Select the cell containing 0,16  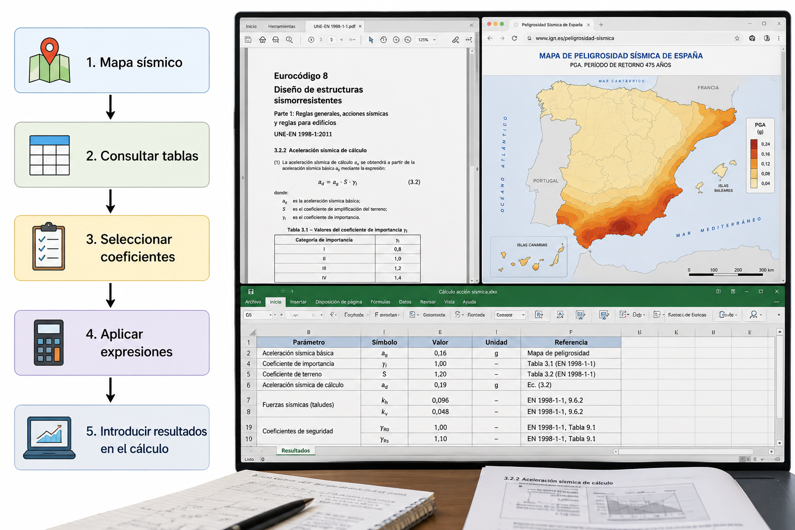coord(440,353)
